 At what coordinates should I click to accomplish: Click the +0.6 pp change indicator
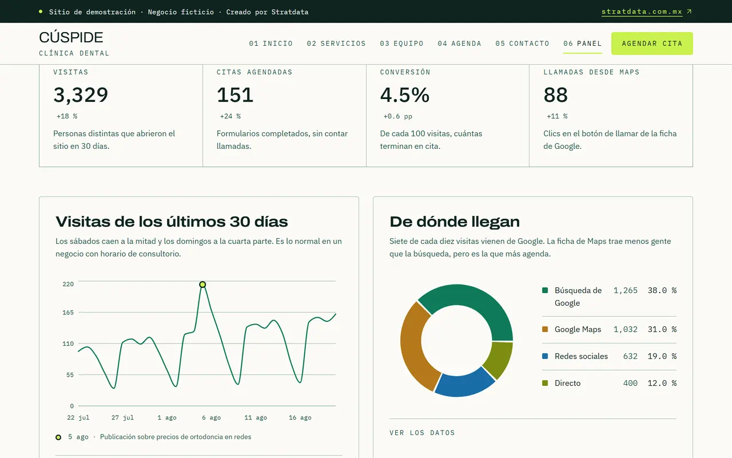(x=398, y=116)
